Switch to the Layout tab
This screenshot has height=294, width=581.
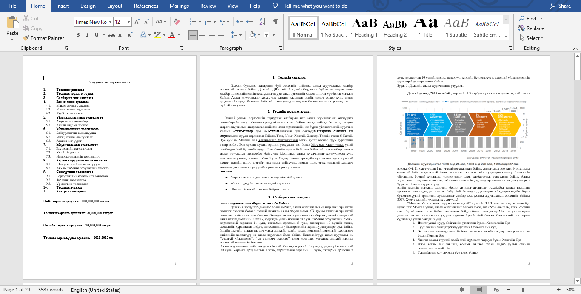(114, 6)
